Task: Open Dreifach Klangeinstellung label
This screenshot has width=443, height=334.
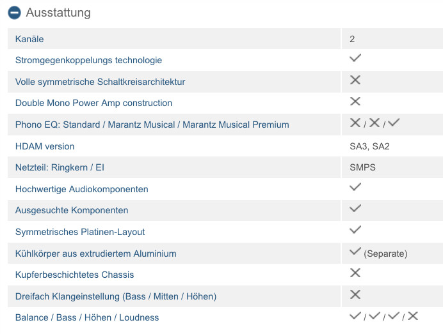Action: click(116, 296)
